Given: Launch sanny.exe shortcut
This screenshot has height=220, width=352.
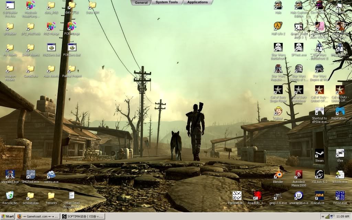Looking at the screenshot, I should [x=51, y=177].
